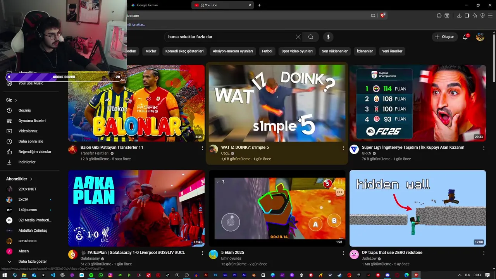Select Yeni öneriler chip
496x279 pixels.
392,51
